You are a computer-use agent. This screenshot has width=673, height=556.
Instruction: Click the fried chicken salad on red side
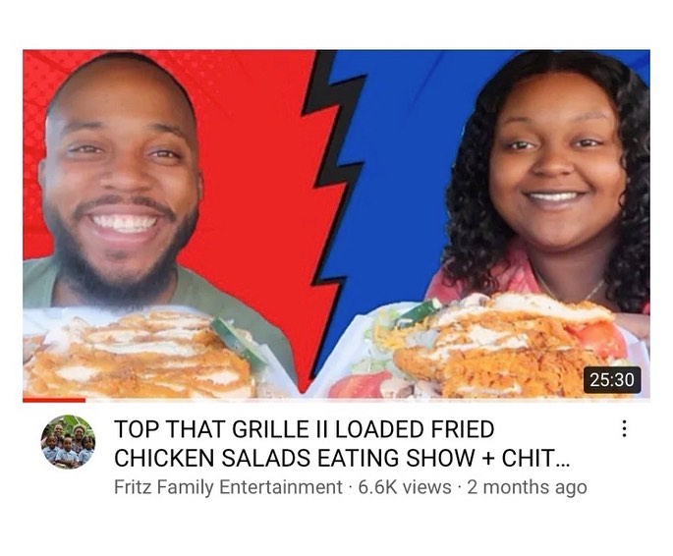(x=141, y=354)
